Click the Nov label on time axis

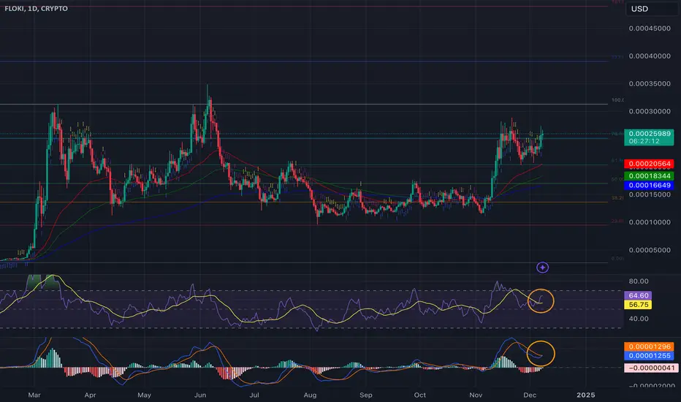coord(476,395)
